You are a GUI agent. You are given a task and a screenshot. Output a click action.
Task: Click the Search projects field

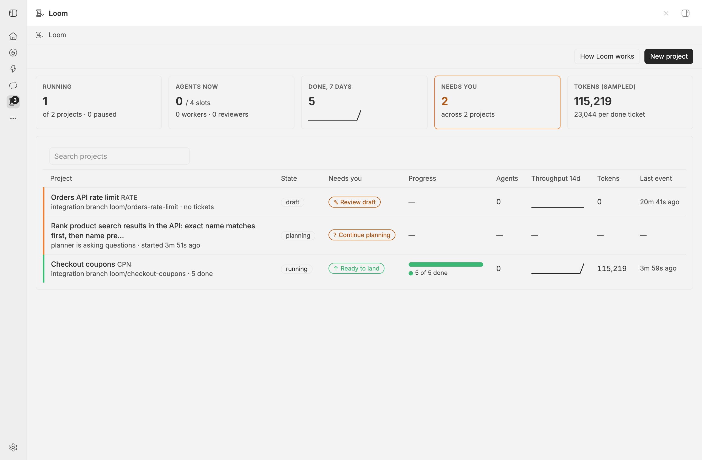(120, 156)
